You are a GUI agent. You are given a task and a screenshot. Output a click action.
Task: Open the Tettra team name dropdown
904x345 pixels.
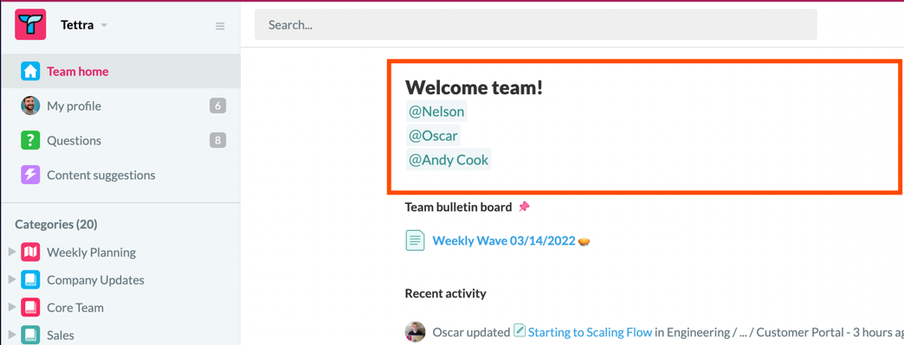[x=84, y=25]
